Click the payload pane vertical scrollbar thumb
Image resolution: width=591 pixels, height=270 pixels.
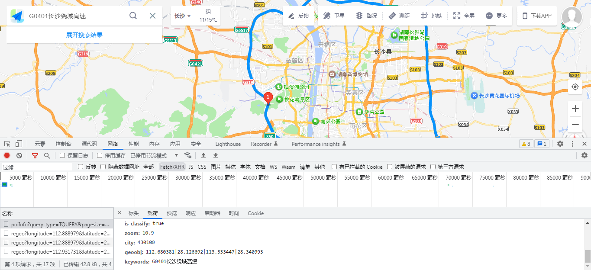(x=588, y=256)
